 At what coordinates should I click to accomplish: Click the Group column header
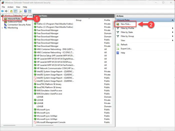click(78, 20)
